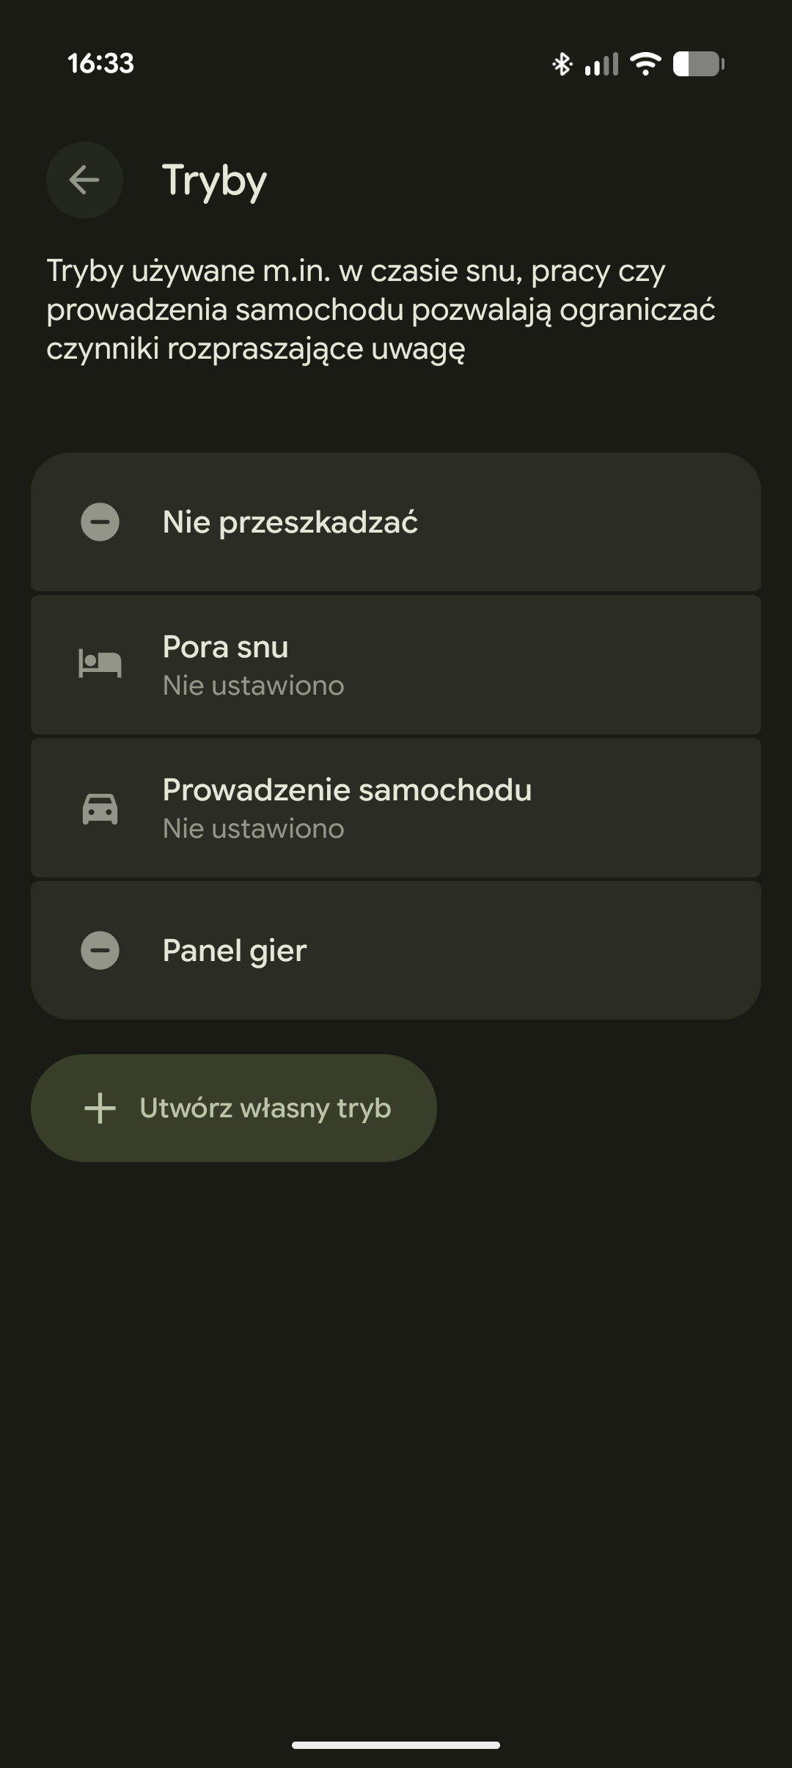The image size is (792, 1768).
Task: Tap the back arrow next to Tryby
Action: (84, 180)
